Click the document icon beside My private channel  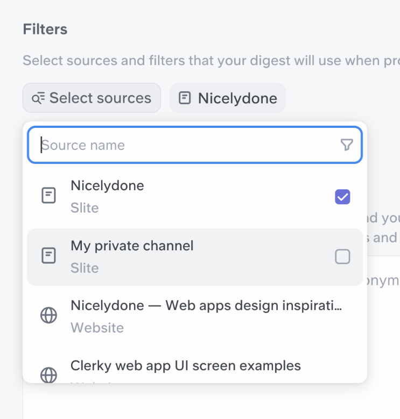(49, 256)
